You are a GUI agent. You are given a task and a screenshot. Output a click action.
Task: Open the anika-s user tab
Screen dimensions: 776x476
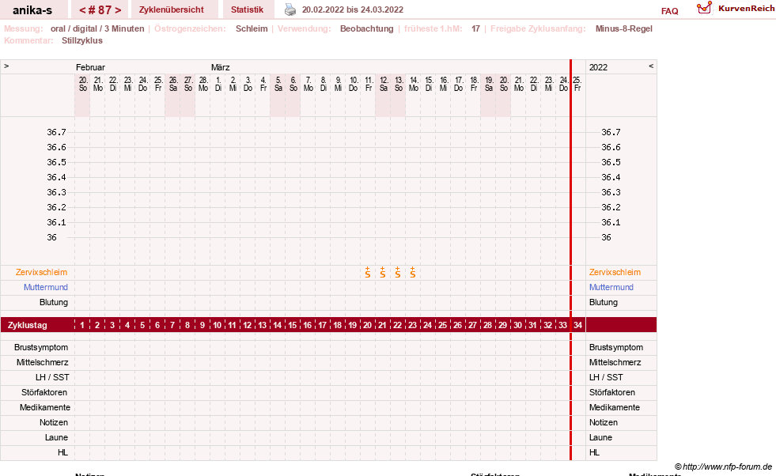[x=32, y=10]
